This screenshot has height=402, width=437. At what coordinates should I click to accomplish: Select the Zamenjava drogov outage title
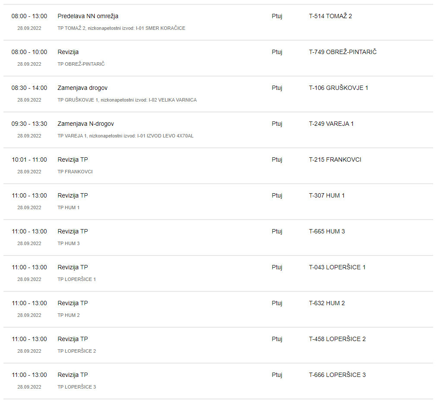82,88
